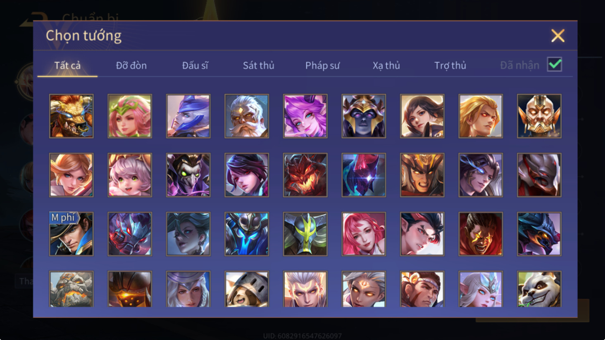This screenshot has width=605, height=340.
Task: Show the 'Pháp sư' heroes tab
Action: point(322,65)
